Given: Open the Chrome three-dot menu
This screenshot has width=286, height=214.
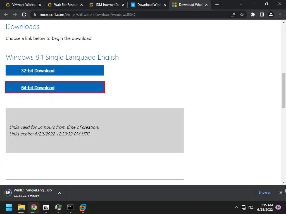Looking at the screenshot, I should [280, 14].
